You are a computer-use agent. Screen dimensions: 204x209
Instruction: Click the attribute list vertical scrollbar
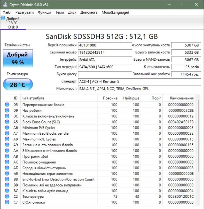pyautogui.click(x=198, y=136)
